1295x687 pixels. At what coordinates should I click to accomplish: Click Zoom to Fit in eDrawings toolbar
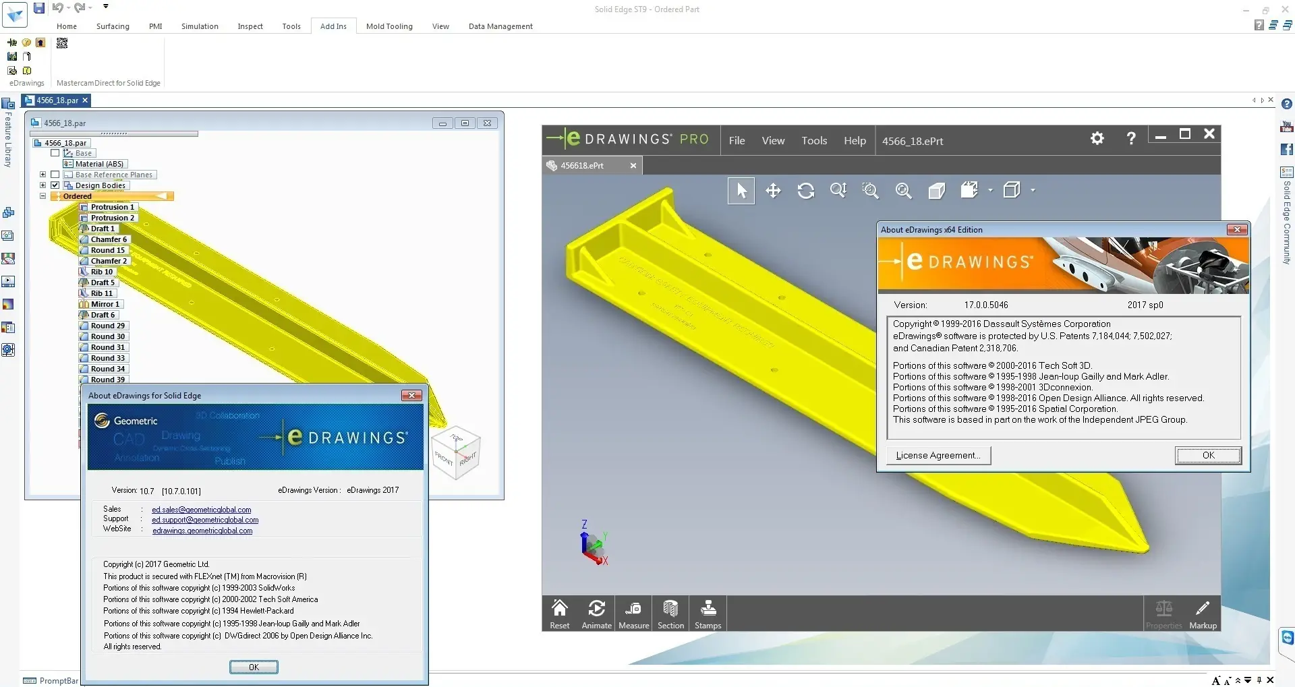point(903,191)
